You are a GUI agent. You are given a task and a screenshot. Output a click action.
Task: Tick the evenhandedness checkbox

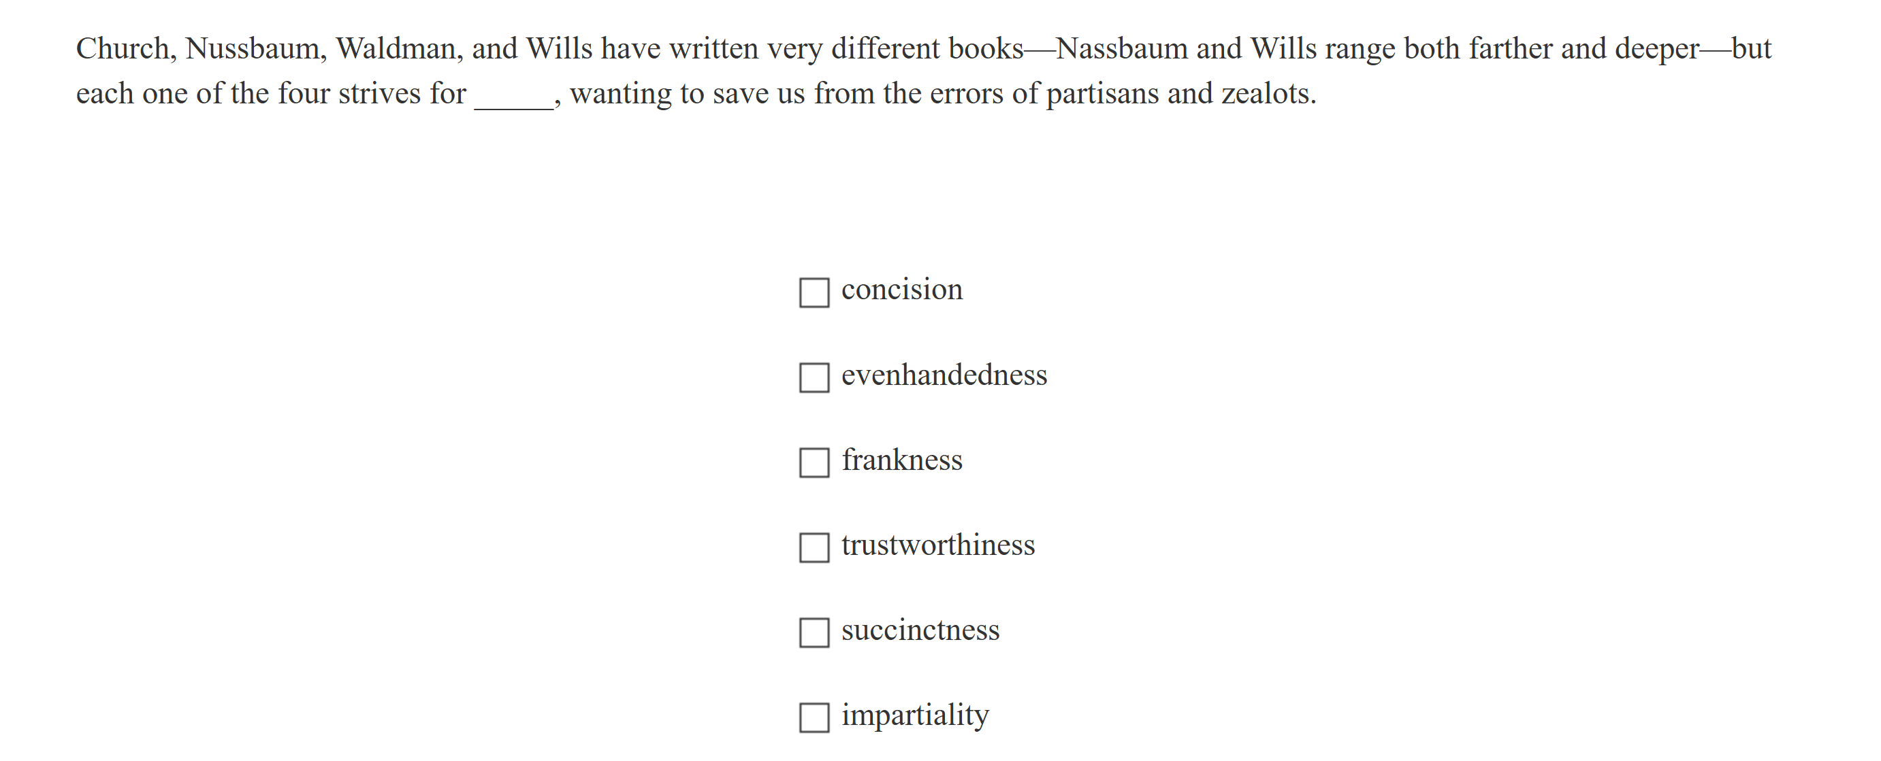814,378
